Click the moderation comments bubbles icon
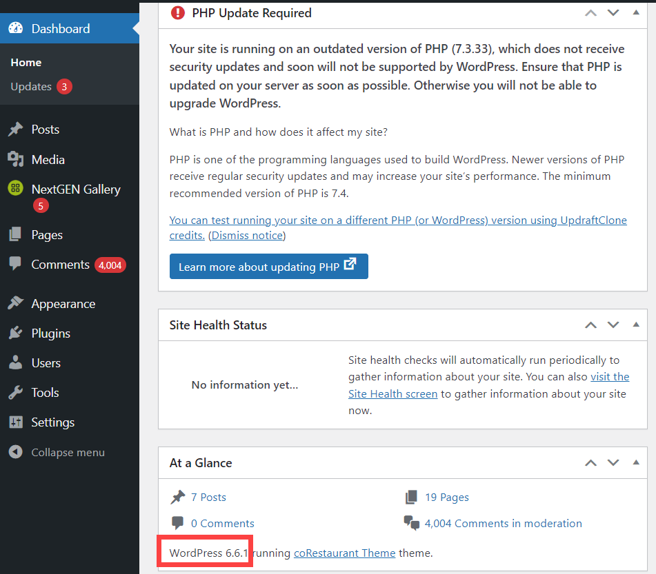Screen dimensions: 656x574 (x=412, y=523)
